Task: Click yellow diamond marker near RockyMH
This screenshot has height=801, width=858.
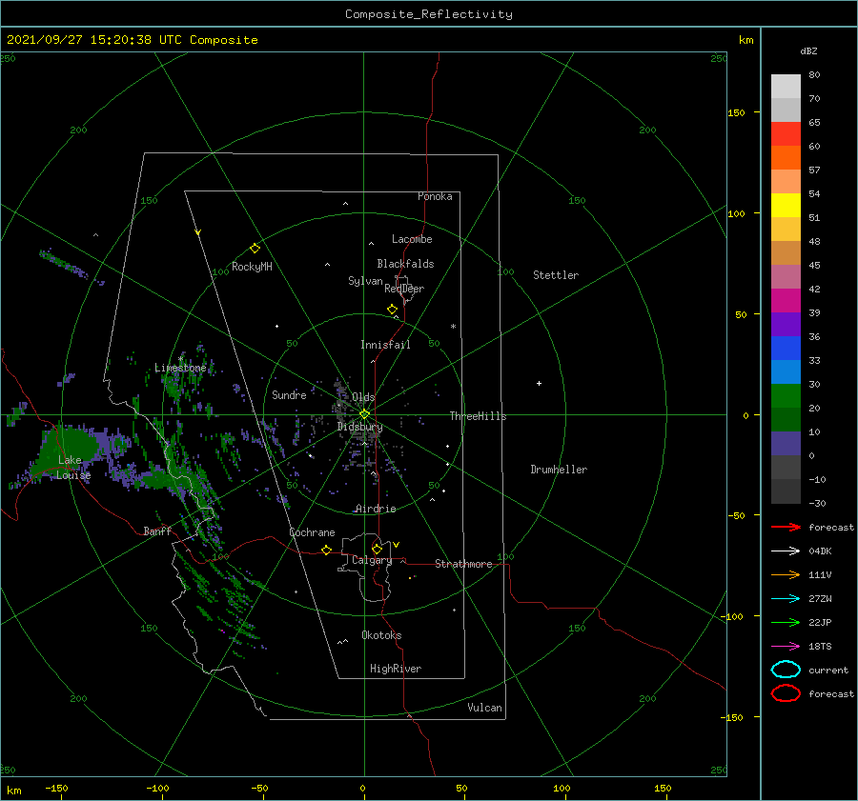Action: [255, 249]
